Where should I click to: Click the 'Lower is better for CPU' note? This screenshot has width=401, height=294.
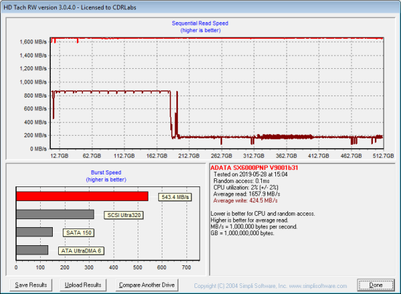263,214
